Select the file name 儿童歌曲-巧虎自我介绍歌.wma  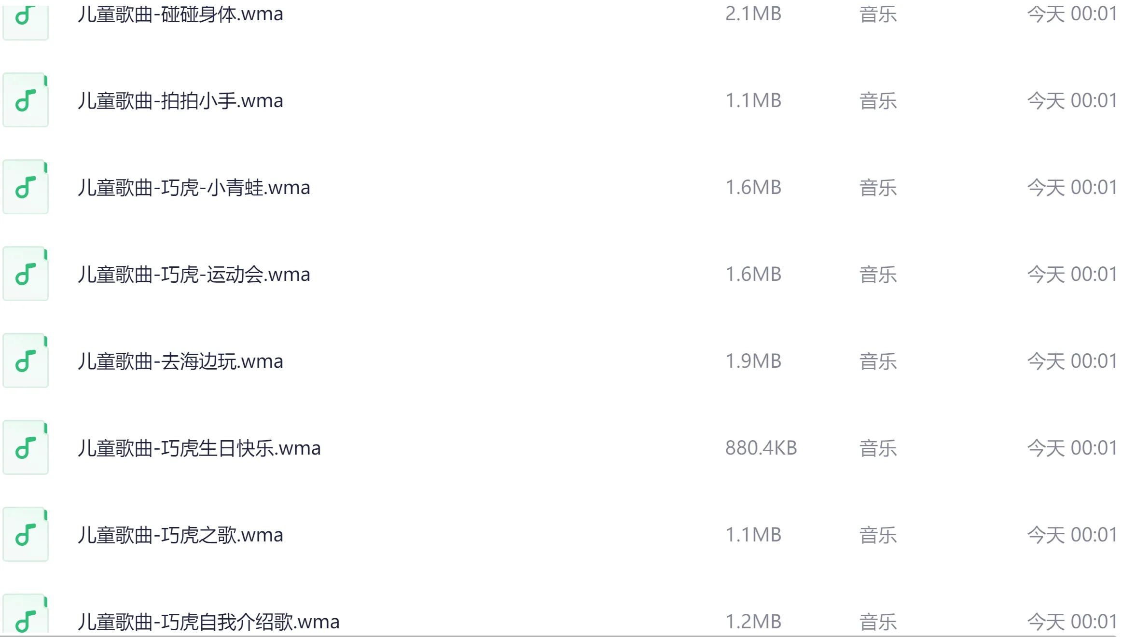208,622
